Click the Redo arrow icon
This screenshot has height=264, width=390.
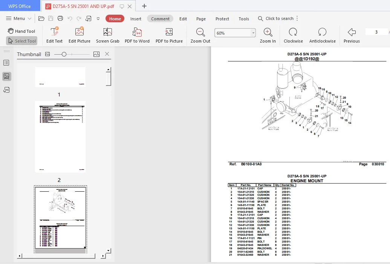(x=79, y=18)
